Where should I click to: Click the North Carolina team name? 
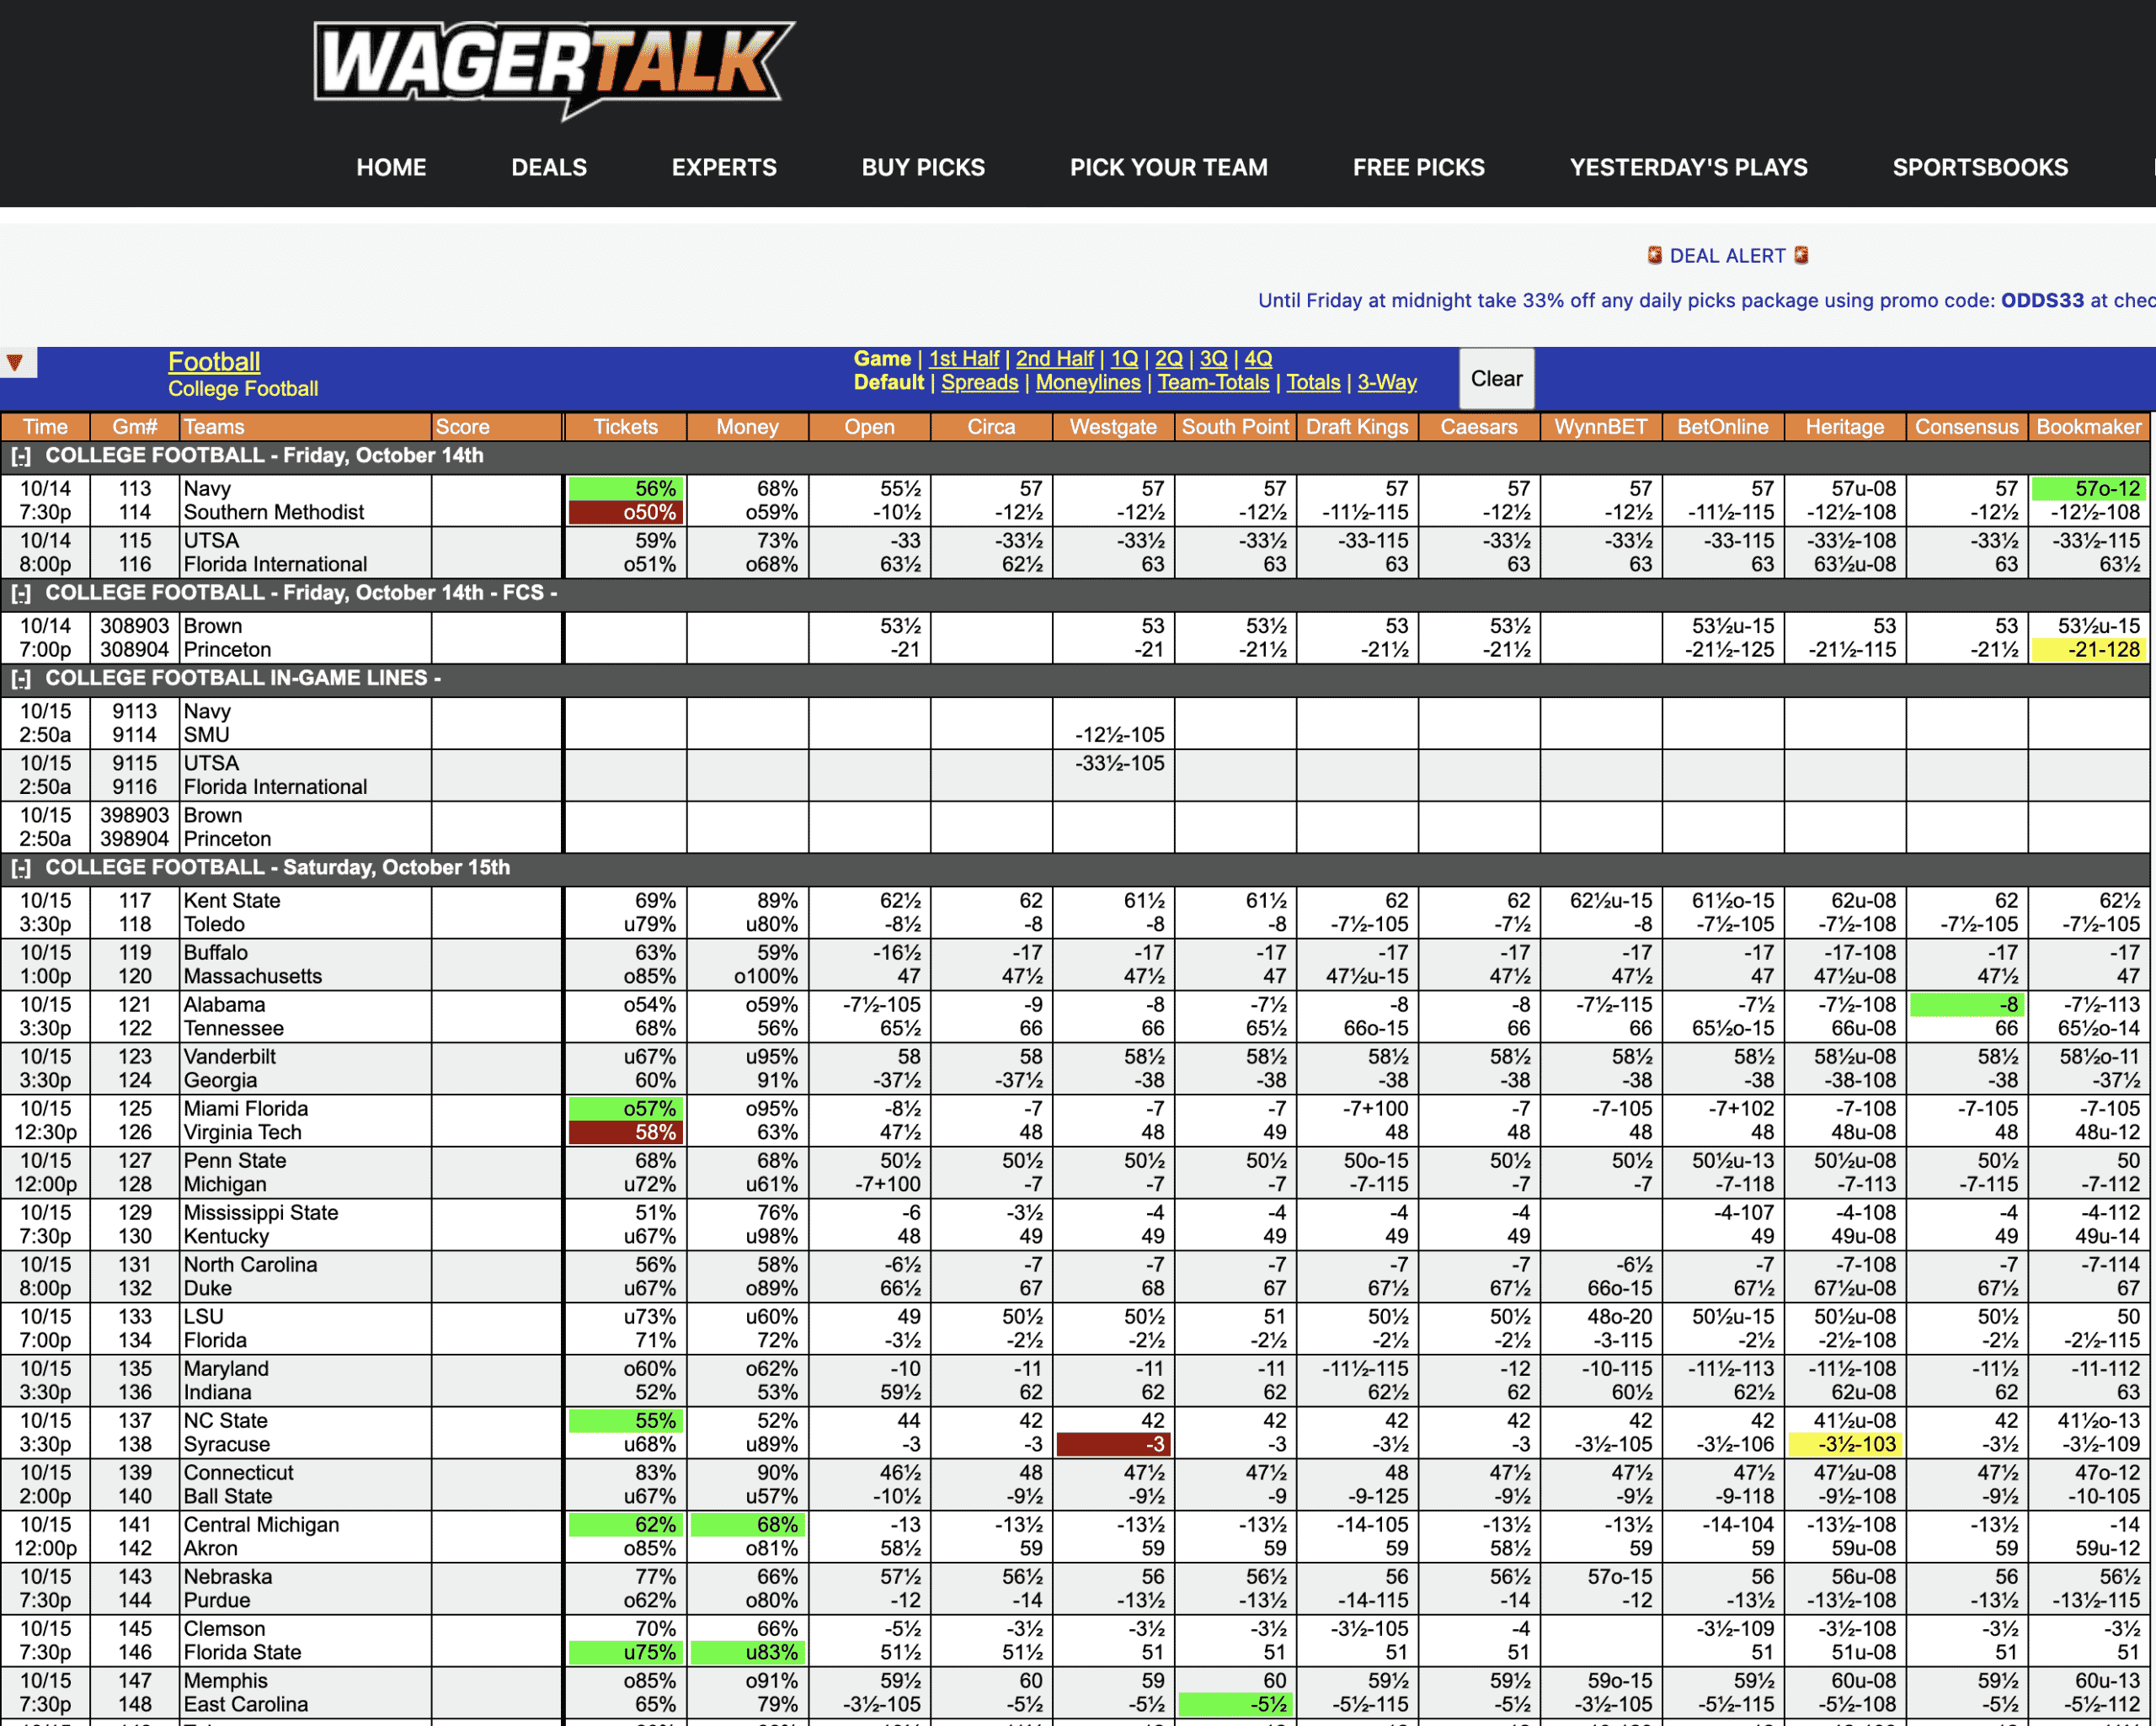250,1265
